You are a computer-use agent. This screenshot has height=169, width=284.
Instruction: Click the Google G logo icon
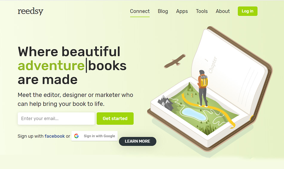[77, 136]
